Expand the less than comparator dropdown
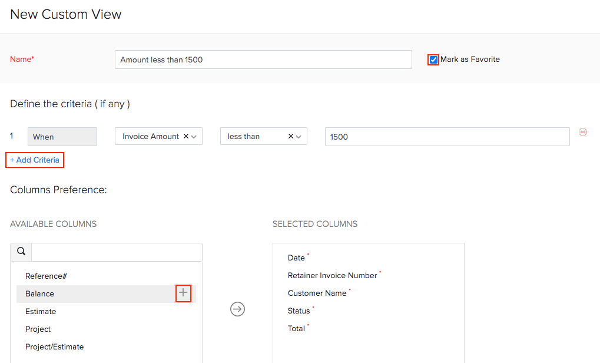Screen dimensions: 600x363 pyautogui.click(x=299, y=137)
